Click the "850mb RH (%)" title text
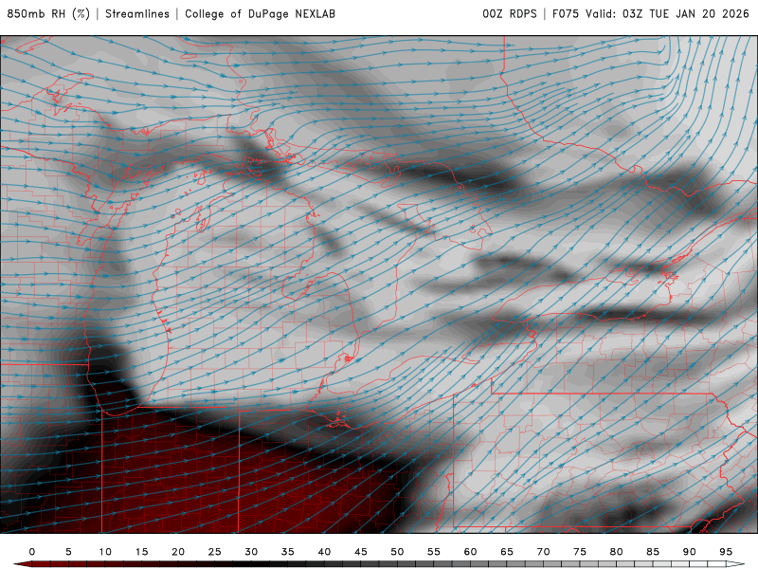The image size is (758, 569). click(49, 14)
